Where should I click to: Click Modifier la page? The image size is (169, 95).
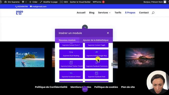tap(49, 2)
